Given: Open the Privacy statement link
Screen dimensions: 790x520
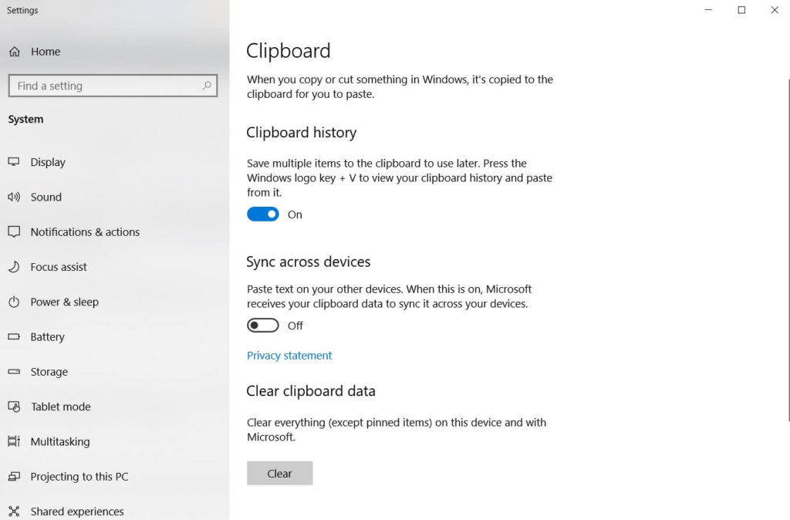Looking at the screenshot, I should (289, 355).
